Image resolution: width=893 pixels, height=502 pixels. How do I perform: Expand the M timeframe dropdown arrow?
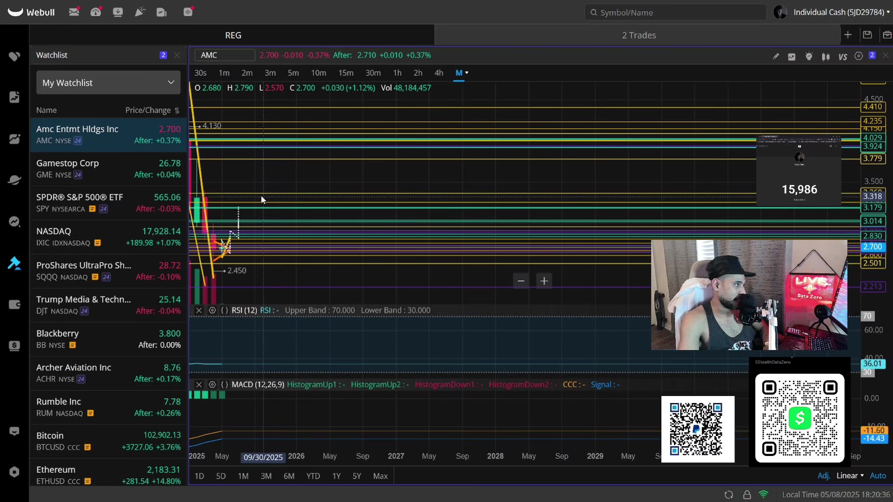click(467, 73)
